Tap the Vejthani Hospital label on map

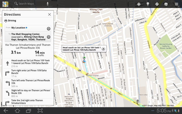[x=93, y=76]
